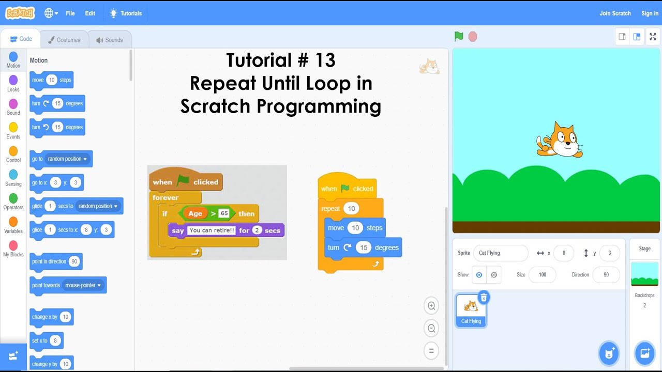Click the glide secs to x y block
The image size is (662, 372).
[x=72, y=230]
